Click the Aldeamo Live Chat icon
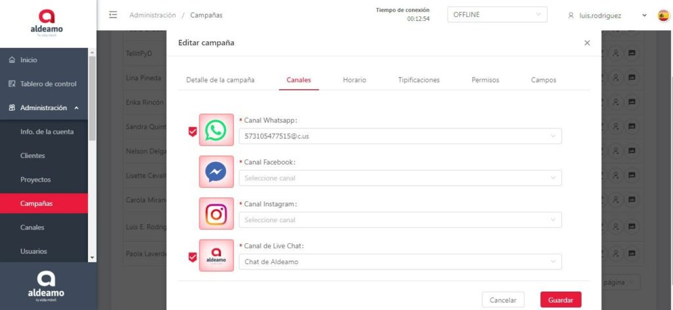This screenshot has height=310, width=673. click(216, 256)
